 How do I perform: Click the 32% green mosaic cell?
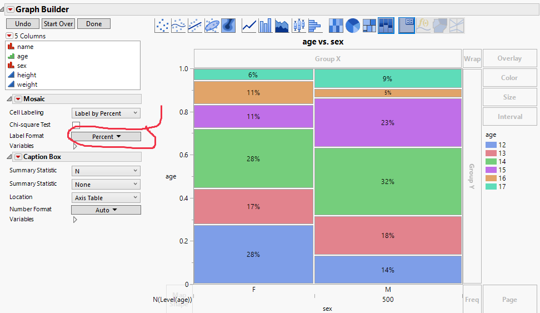(388, 182)
